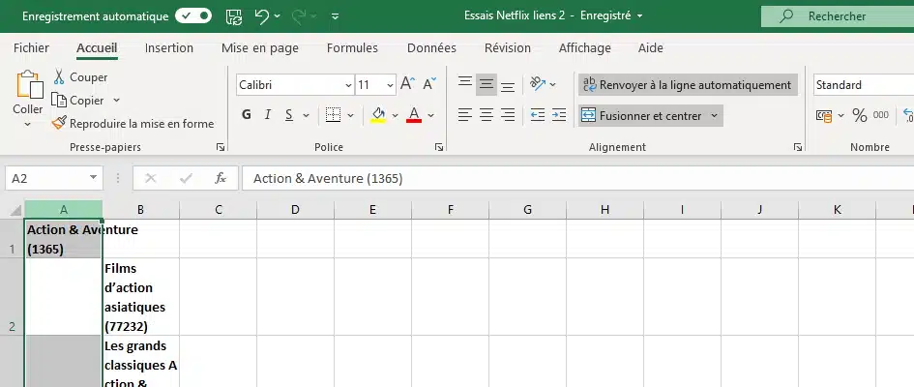
Task: Click the insert function fx icon
Action: tap(221, 178)
